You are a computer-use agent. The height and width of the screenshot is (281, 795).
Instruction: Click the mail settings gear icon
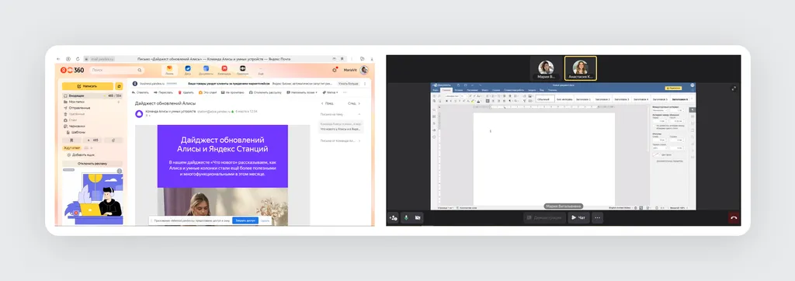click(x=335, y=70)
